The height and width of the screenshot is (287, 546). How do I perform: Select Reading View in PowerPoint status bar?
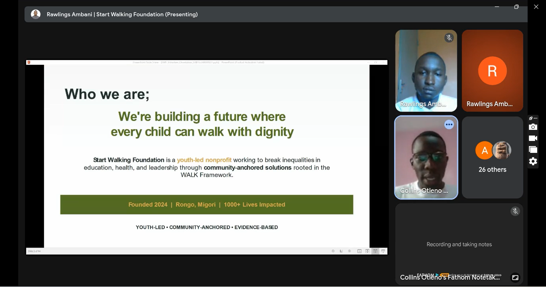(375, 251)
